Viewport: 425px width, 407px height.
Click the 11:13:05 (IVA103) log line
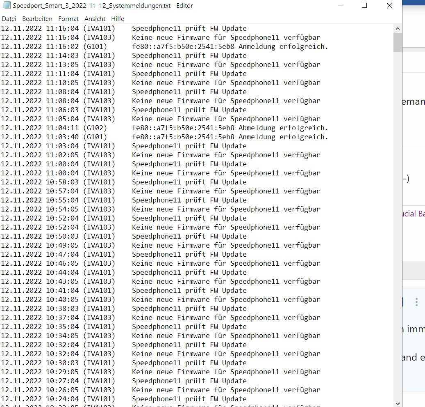click(x=161, y=64)
